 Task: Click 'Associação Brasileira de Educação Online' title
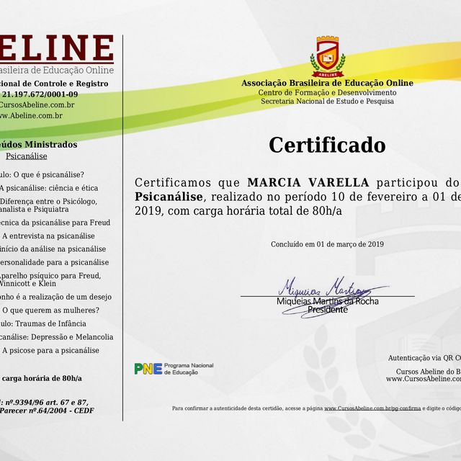pos(327,83)
